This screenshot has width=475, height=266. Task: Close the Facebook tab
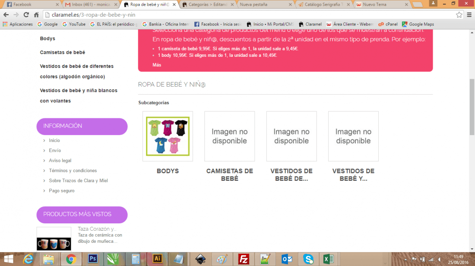pos(57,5)
